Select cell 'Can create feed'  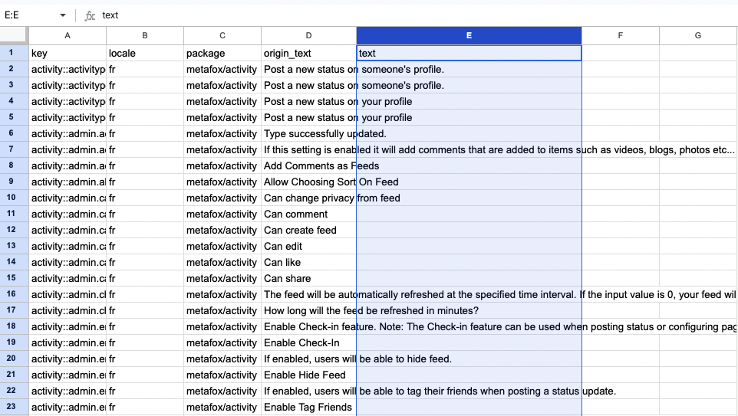[308, 231]
